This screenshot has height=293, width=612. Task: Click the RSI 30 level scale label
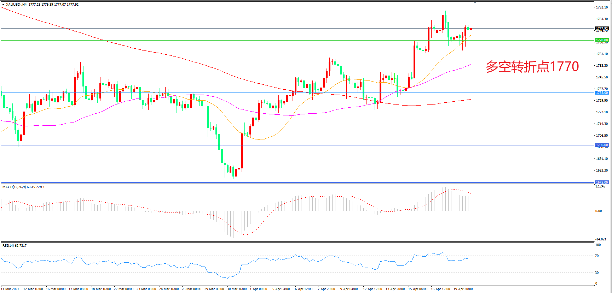[x=597, y=273]
